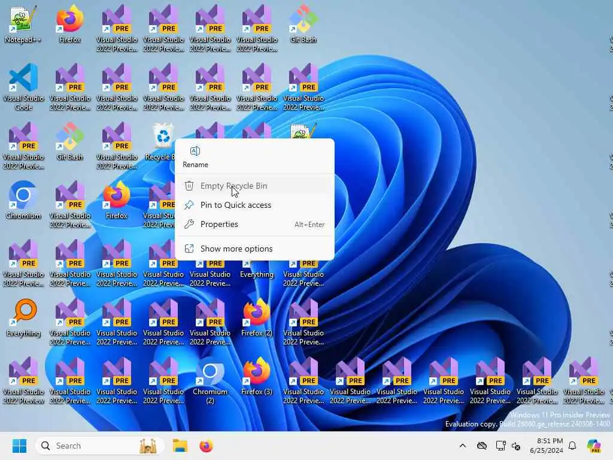This screenshot has width=613, height=460.
Task: Open the Chromium (2) desktop shortcut
Action: coord(210,380)
